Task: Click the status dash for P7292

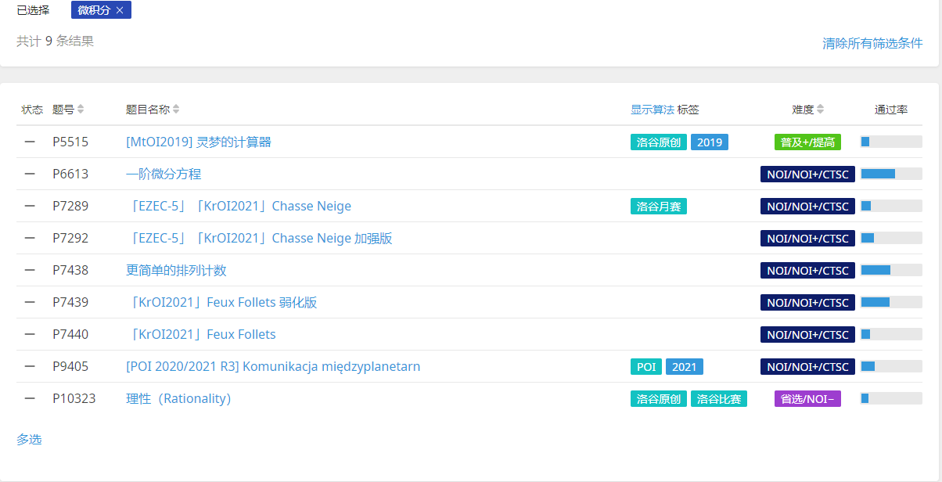Action: (x=30, y=238)
